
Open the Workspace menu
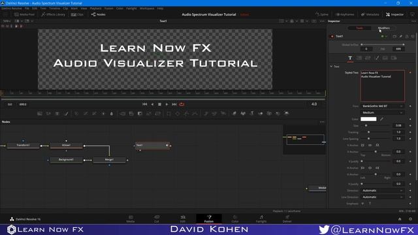147,8
